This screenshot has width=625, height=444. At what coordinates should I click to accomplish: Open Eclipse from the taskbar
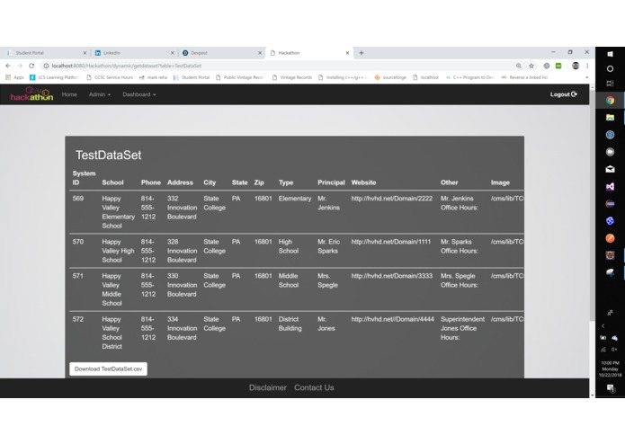pos(610,203)
